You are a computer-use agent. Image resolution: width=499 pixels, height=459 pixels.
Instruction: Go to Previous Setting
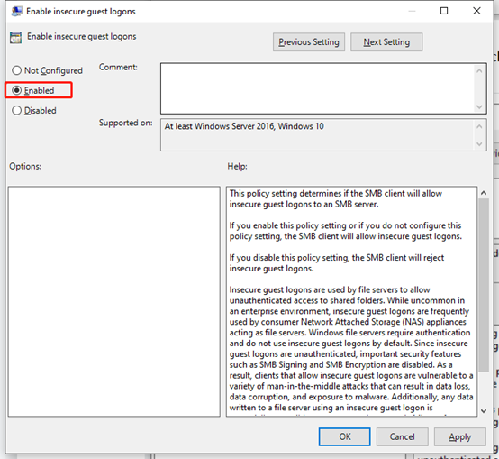point(309,42)
